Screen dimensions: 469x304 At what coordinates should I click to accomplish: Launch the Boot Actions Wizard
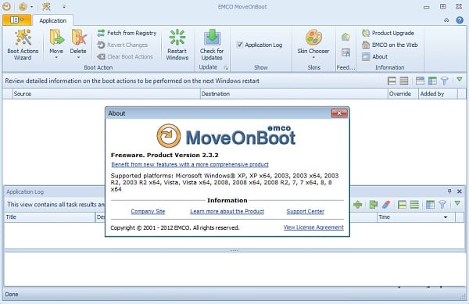click(23, 45)
